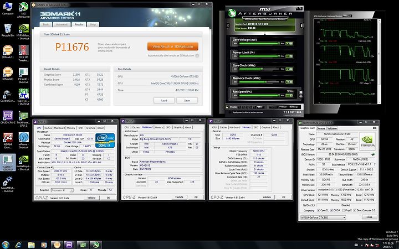This screenshot has width=399, height=249.
Task: Open the MaxxMEM shortcut on desktop
Action: 8,184
